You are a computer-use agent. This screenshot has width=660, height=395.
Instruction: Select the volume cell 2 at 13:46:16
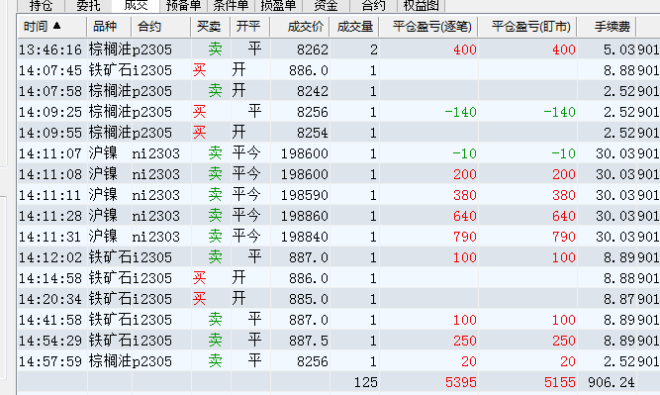374,49
